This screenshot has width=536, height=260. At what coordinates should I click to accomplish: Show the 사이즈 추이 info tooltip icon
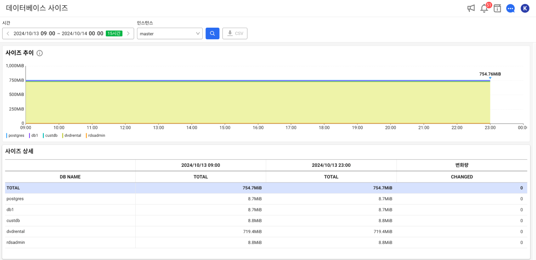pos(40,53)
